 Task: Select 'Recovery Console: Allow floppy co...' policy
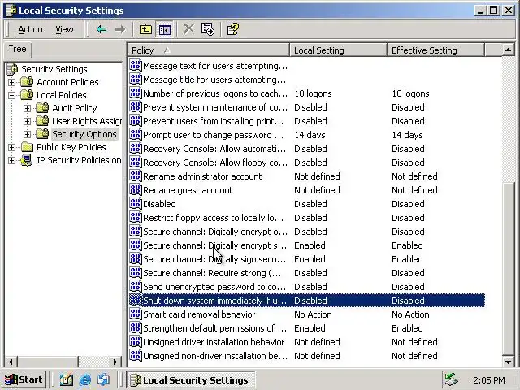pyautogui.click(x=307, y=162)
